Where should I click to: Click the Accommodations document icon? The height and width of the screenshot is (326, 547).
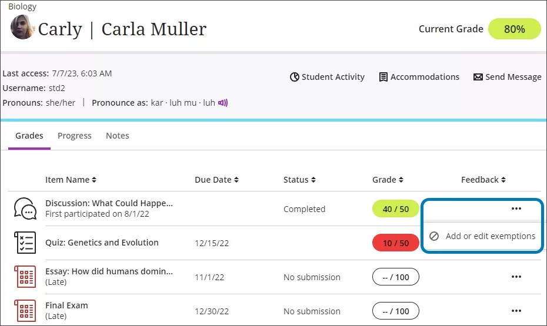click(383, 77)
